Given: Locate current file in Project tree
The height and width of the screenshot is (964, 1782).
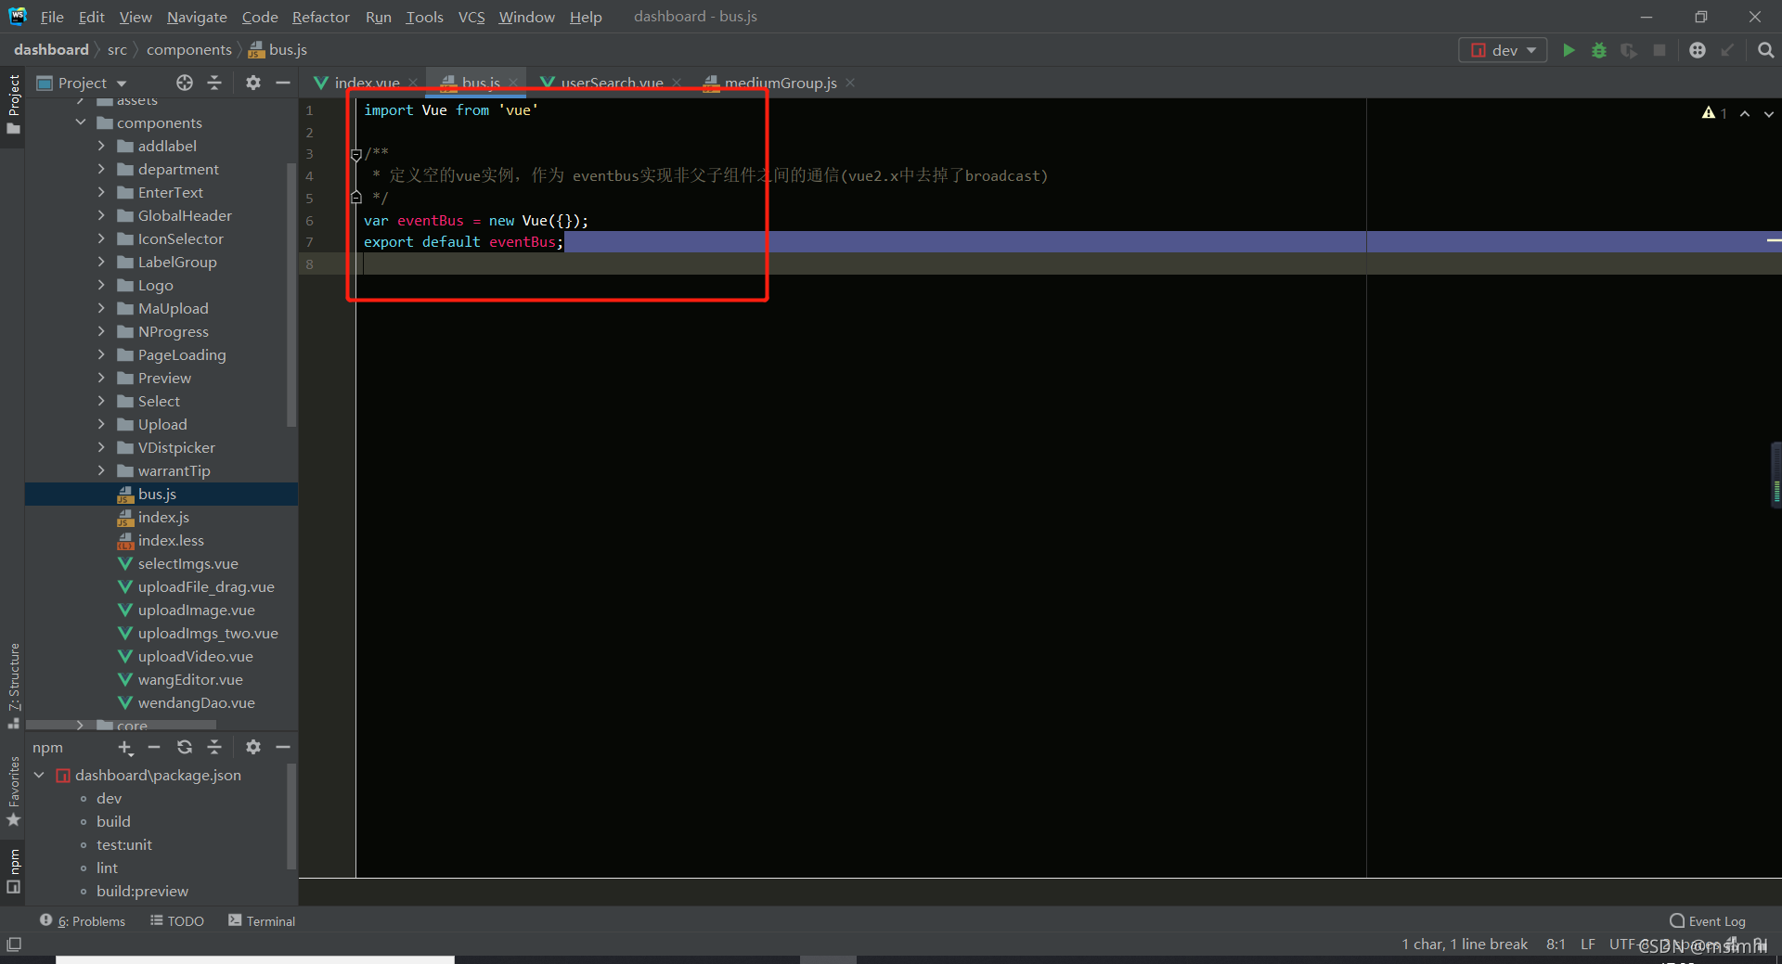Looking at the screenshot, I should (x=185, y=83).
